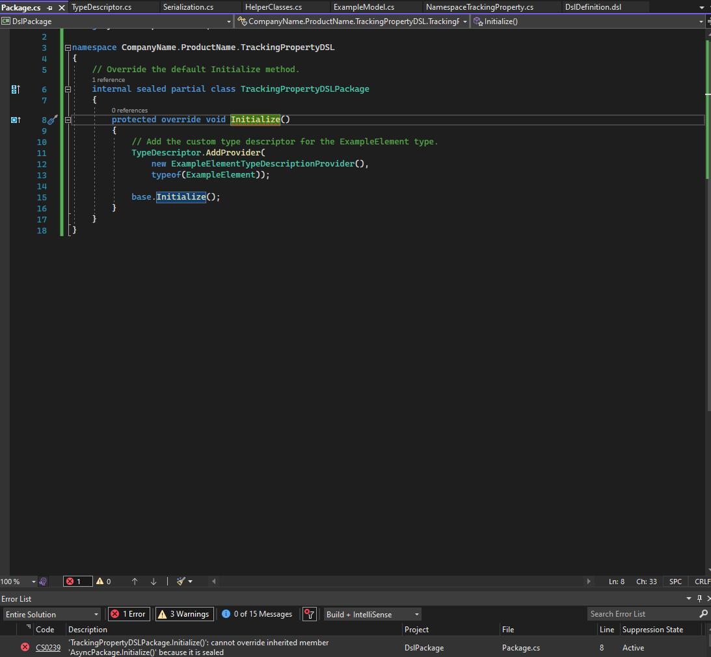Viewport: 711px width, 657px height.
Task: Click the Ln: 8 line indicator
Action: (x=616, y=582)
